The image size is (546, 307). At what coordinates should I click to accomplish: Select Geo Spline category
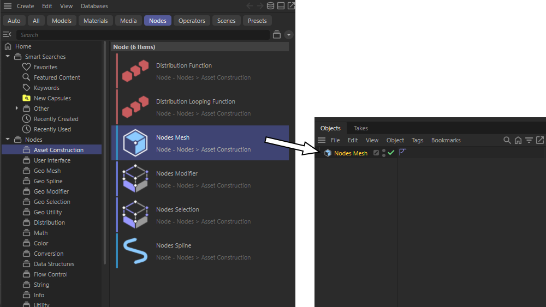click(48, 181)
